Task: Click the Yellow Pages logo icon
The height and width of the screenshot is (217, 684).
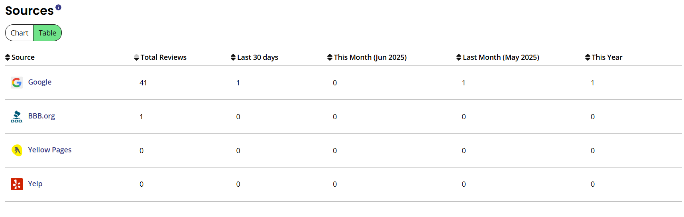Action: point(17,150)
